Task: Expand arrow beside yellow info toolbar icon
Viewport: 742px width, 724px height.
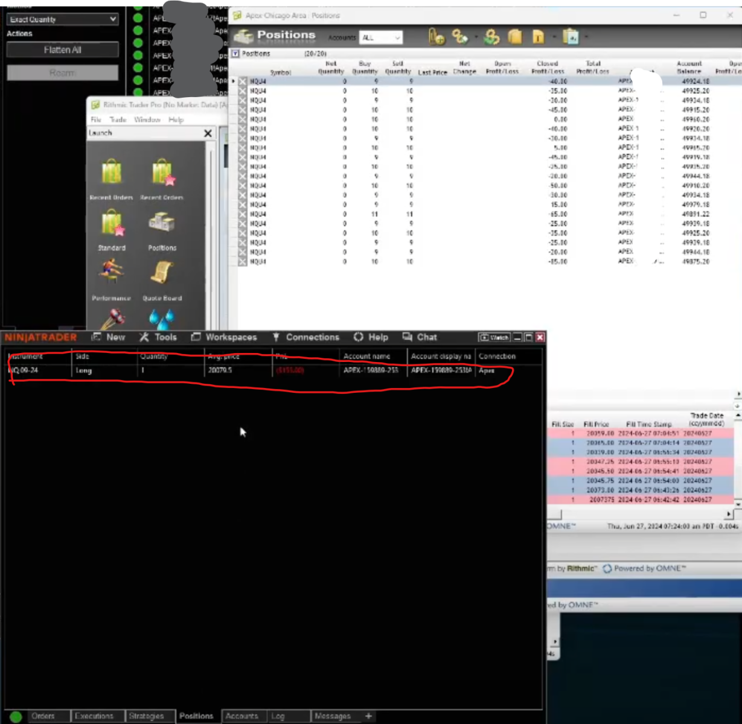Action: point(554,37)
